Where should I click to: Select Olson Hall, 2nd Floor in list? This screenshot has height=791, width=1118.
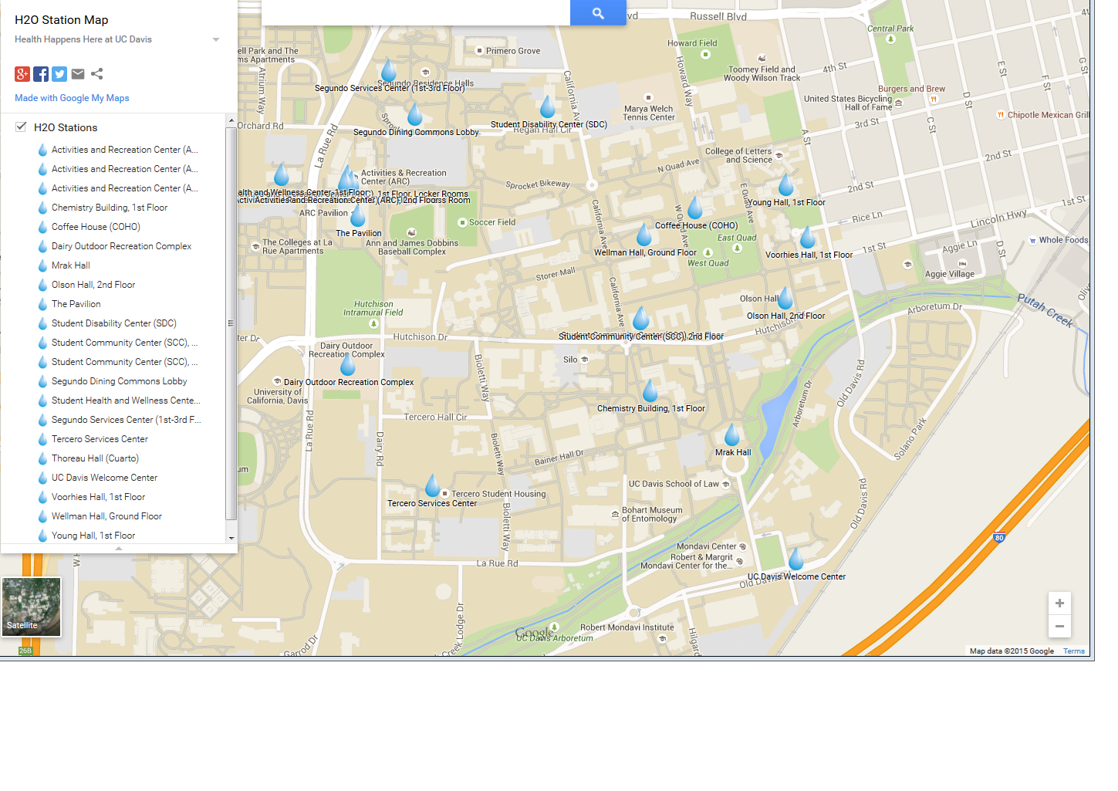[93, 285]
